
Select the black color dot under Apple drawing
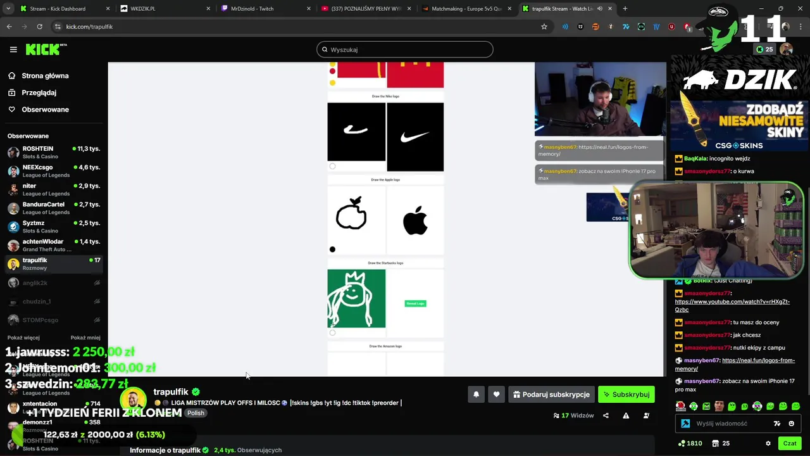(x=332, y=250)
